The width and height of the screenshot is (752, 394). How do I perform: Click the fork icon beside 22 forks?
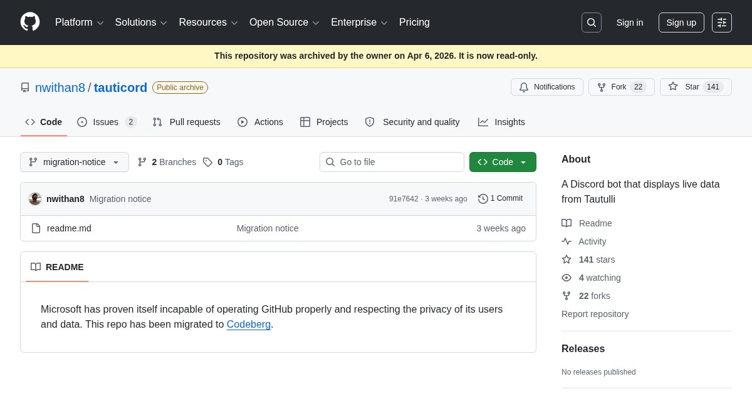(567, 296)
